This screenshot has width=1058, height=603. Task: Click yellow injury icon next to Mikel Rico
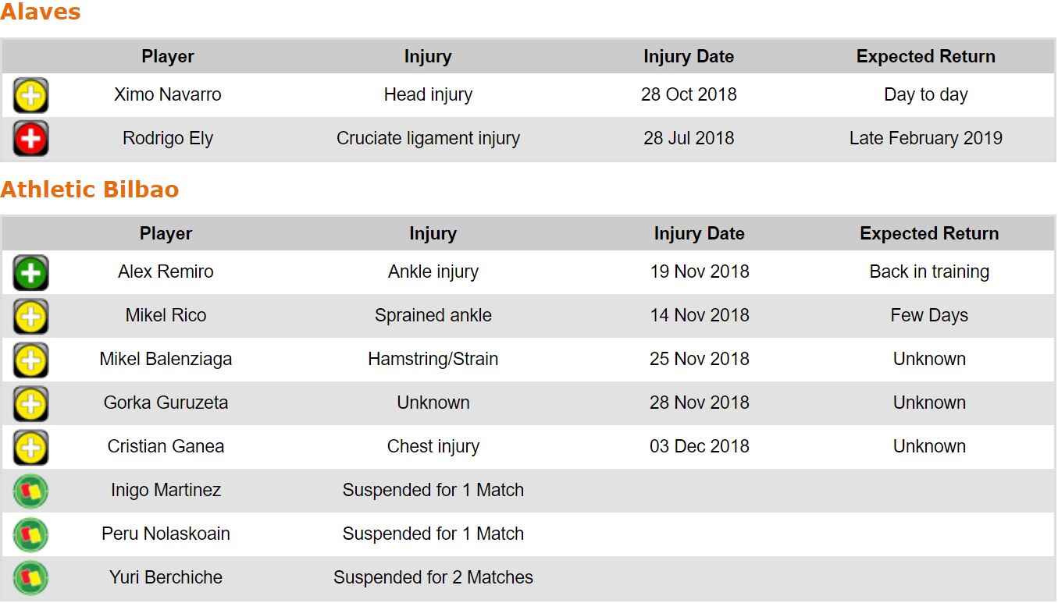click(30, 316)
